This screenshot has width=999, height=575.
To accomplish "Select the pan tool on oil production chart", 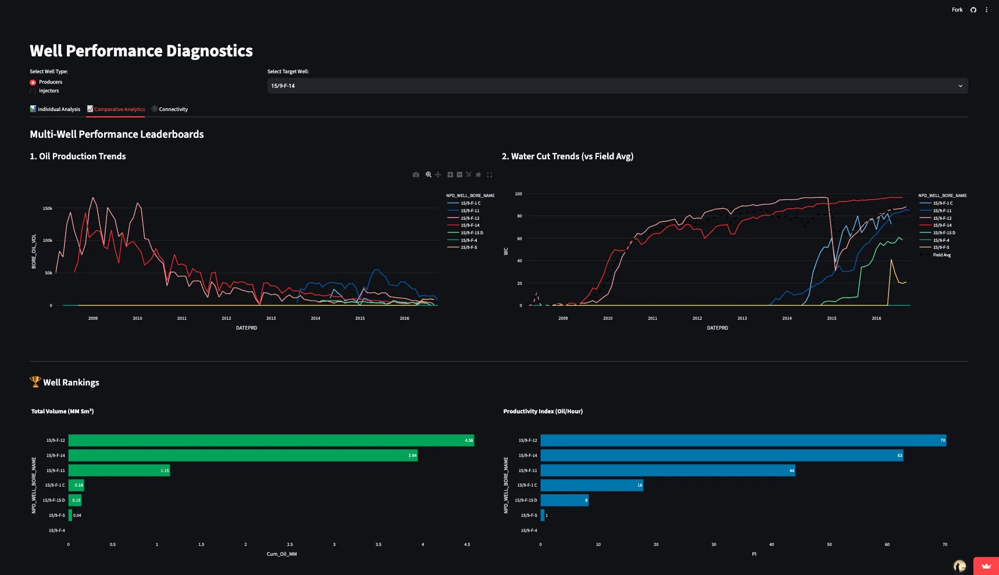I will [438, 174].
